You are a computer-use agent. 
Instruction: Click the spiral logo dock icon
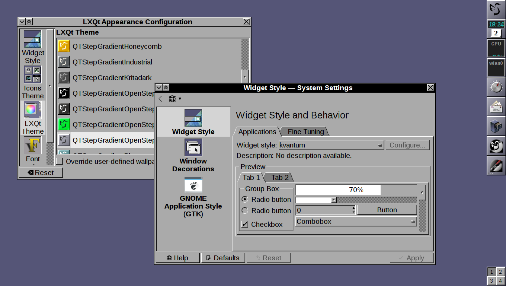(x=496, y=146)
